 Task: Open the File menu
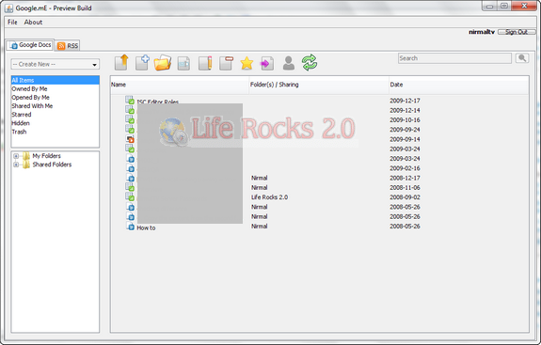click(x=12, y=22)
